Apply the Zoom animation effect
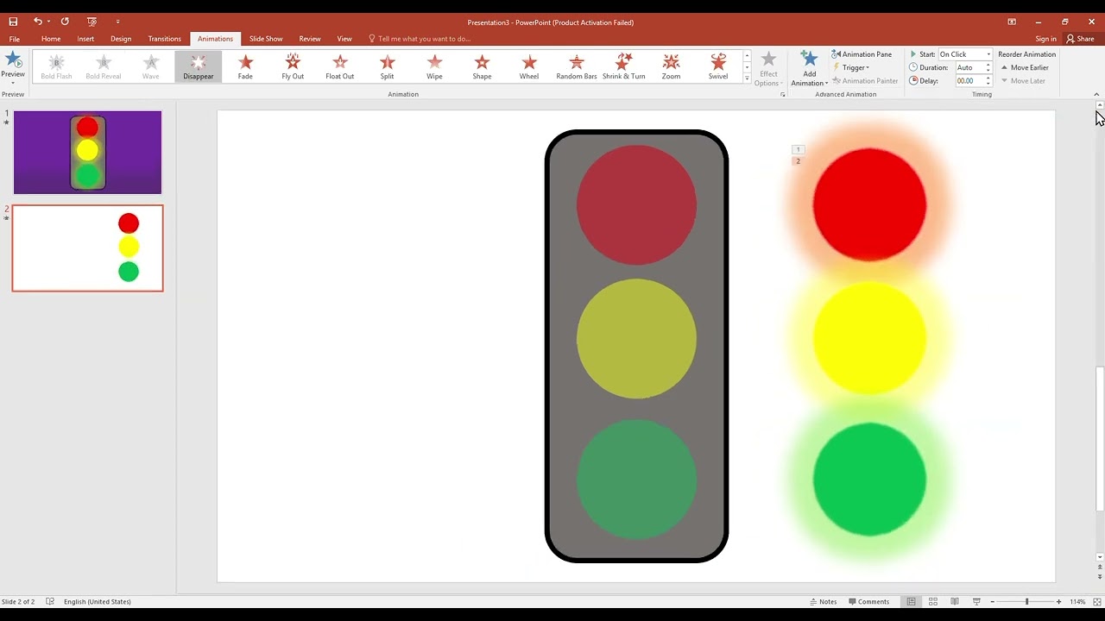Image resolution: width=1105 pixels, height=621 pixels. pyautogui.click(x=671, y=66)
